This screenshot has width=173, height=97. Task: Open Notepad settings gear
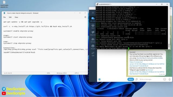pyautogui.click(x=85, y=17)
